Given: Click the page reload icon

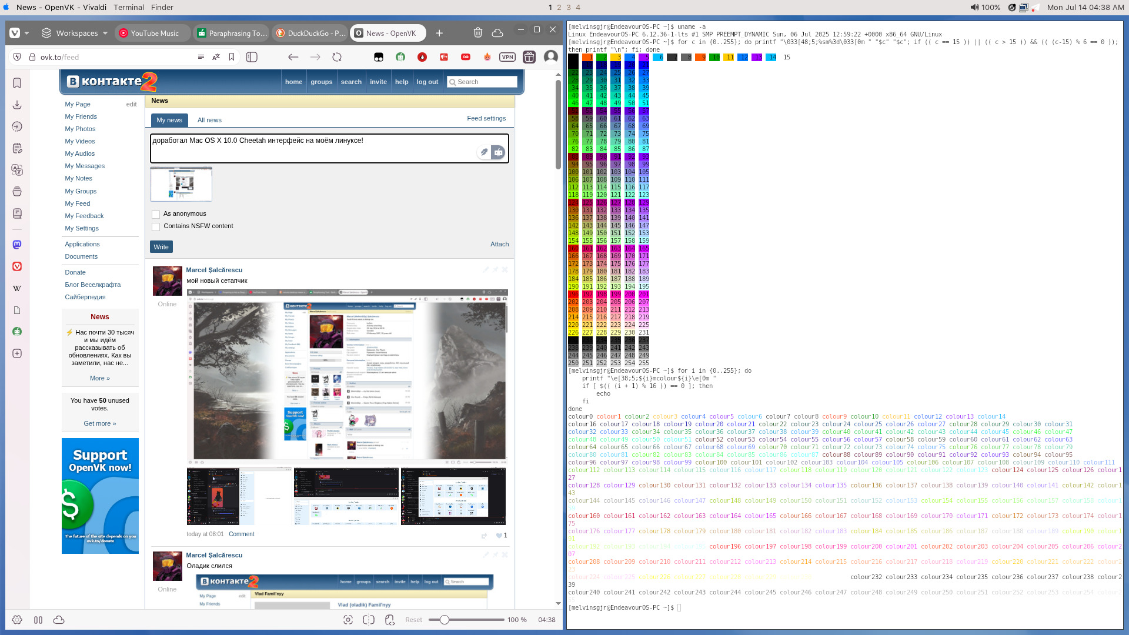Looking at the screenshot, I should pyautogui.click(x=337, y=57).
